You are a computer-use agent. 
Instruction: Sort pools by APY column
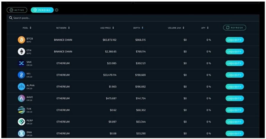click(x=205, y=28)
